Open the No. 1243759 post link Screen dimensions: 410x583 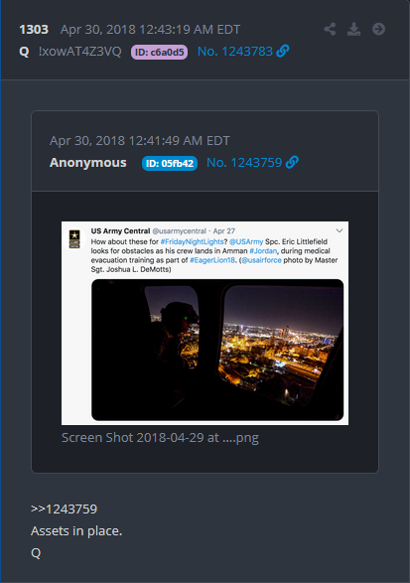244,163
